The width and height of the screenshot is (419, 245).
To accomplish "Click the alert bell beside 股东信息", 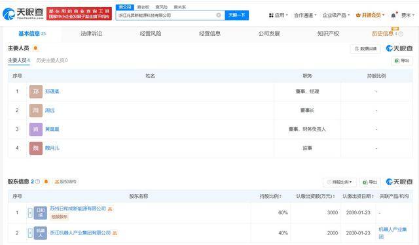I will click(x=46, y=182).
